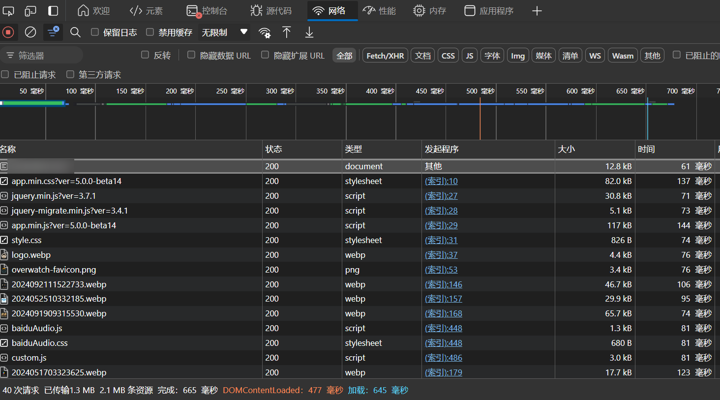Click icon beside jquery-migrate.min.js row
The width and height of the screenshot is (720, 400).
[x=4, y=211]
